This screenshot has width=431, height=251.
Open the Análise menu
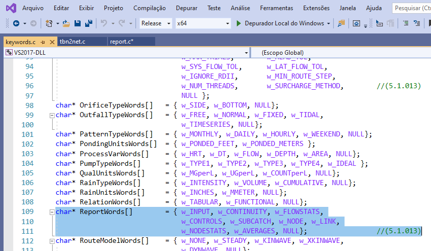[240, 8]
